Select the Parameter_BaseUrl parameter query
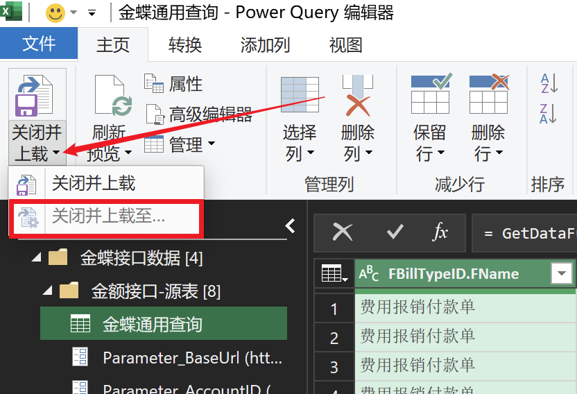The height and width of the screenshot is (394, 577). (x=178, y=357)
